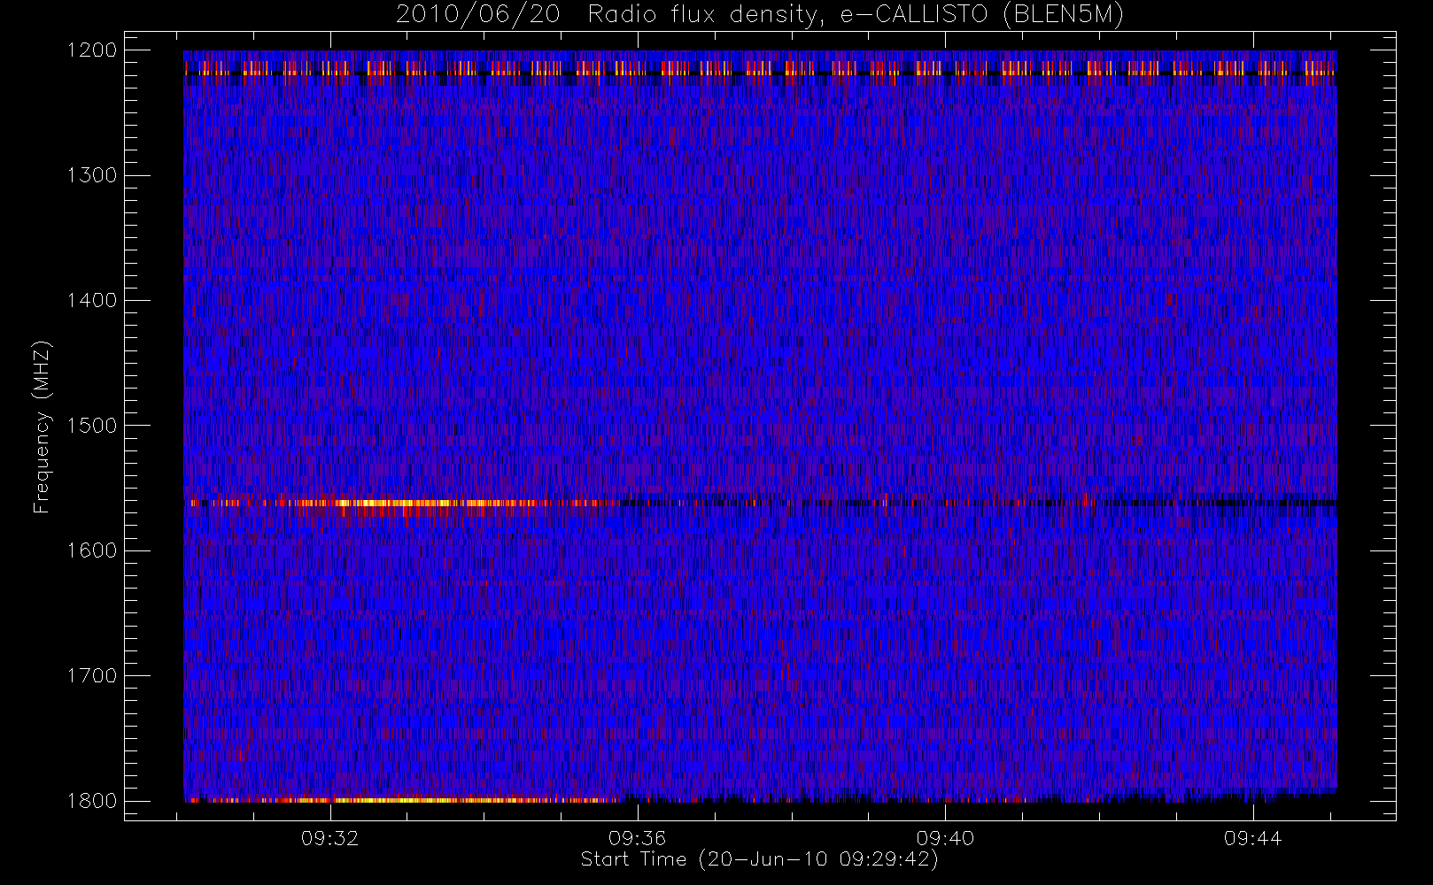Click the 09:44 time tick label

(1252, 838)
